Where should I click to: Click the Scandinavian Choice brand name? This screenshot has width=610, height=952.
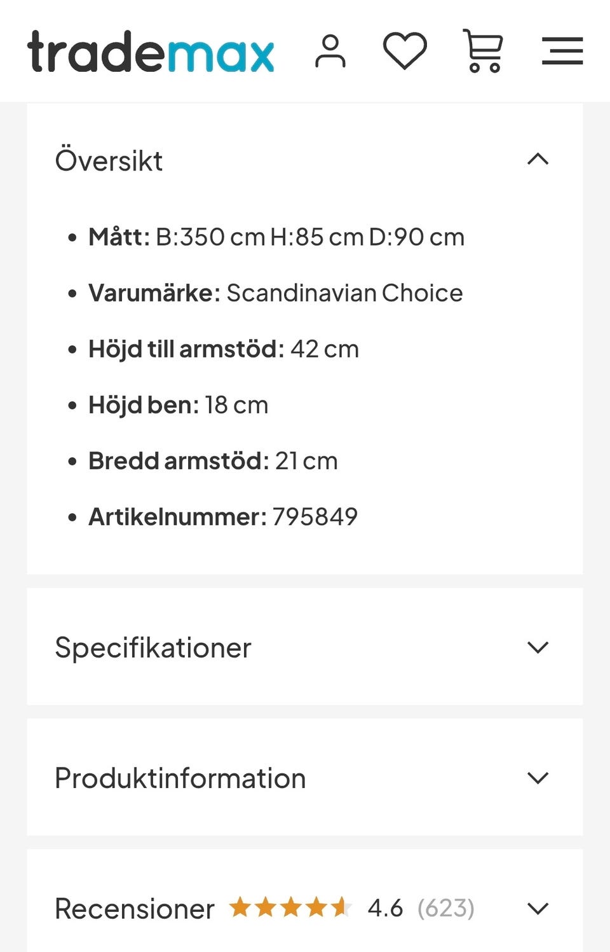(344, 293)
